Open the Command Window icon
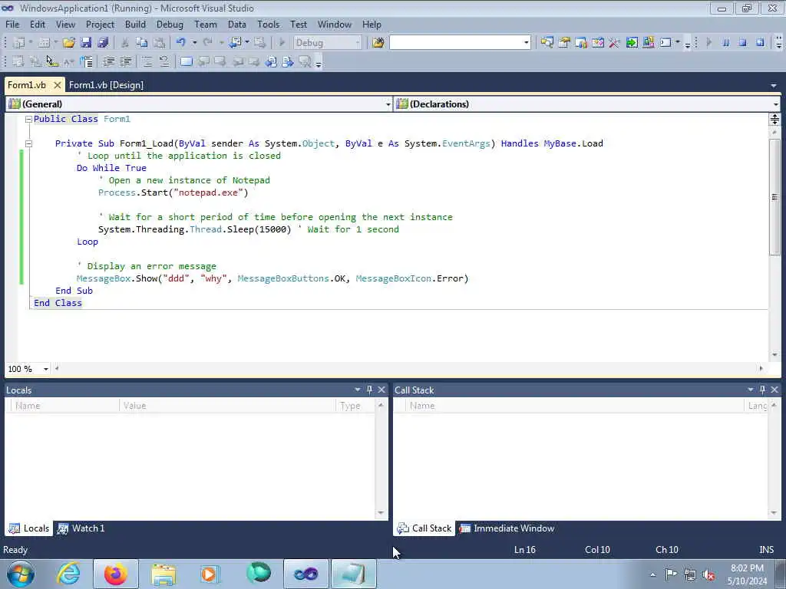Image resolution: width=786 pixels, height=589 pixels. point(665,43)
